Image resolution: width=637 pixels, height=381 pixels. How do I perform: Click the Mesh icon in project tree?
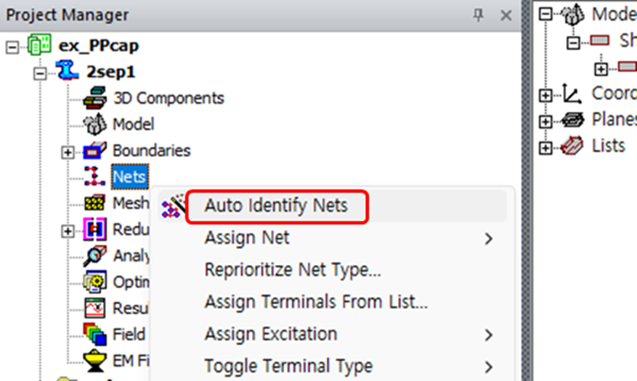[95, 203]
